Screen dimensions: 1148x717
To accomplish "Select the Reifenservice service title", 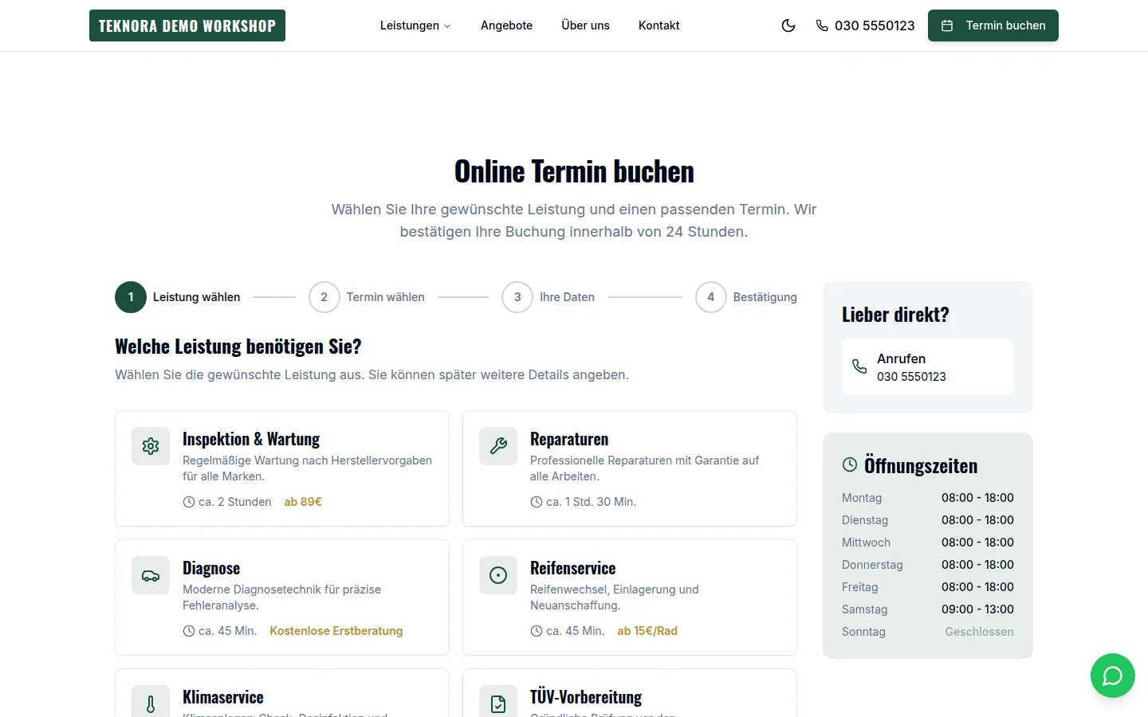I will click(x=573, y=568).
